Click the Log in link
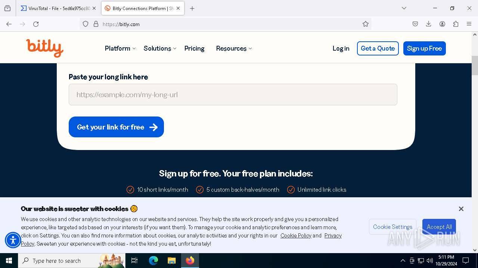478x268 pixels. click(x=341, y=48)
